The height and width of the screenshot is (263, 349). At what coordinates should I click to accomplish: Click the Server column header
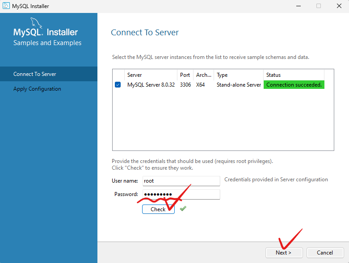point(151,75)
